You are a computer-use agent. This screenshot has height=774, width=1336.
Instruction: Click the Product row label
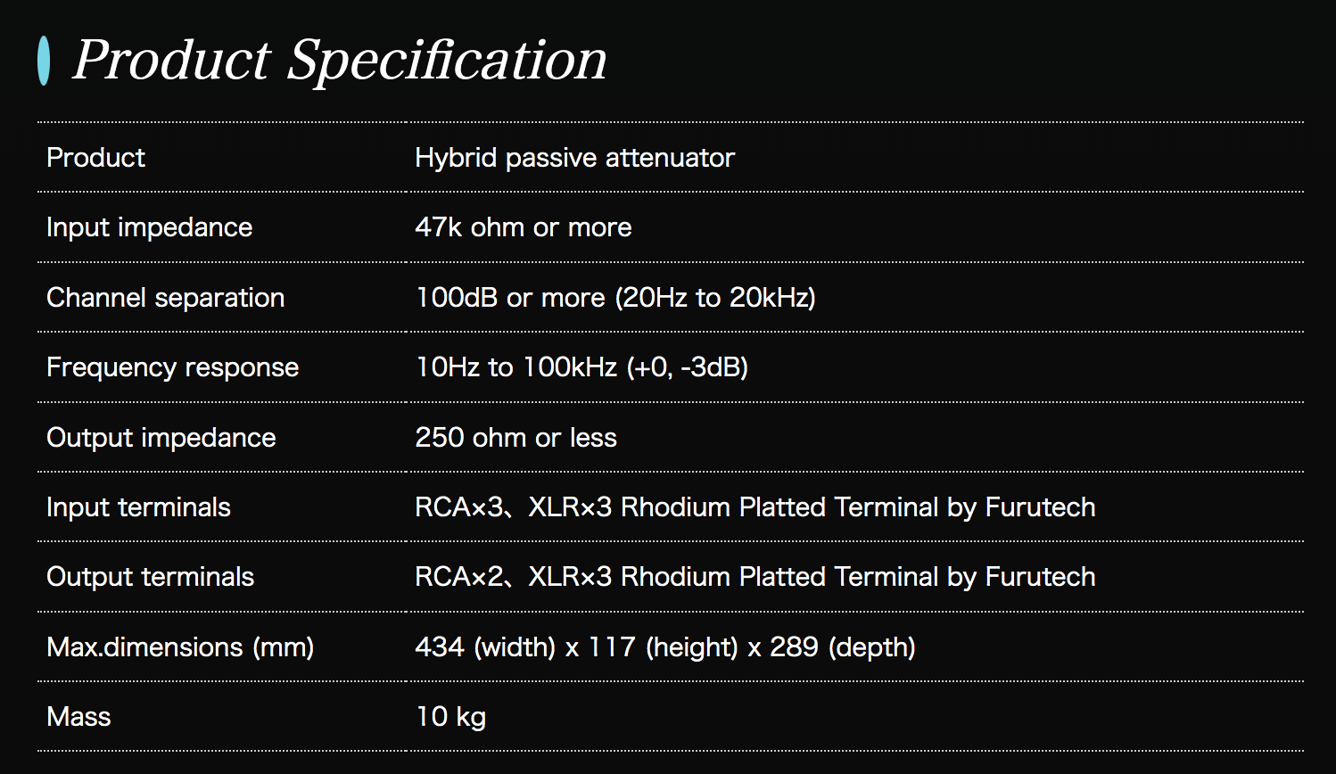(x=95, y=158)
